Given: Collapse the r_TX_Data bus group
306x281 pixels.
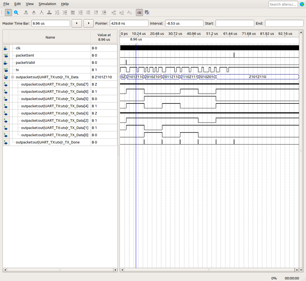Looking at the screenshot, I should 13,77.
